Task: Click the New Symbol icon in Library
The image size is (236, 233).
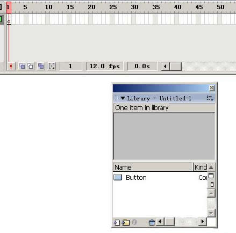Action: point(117,222)
